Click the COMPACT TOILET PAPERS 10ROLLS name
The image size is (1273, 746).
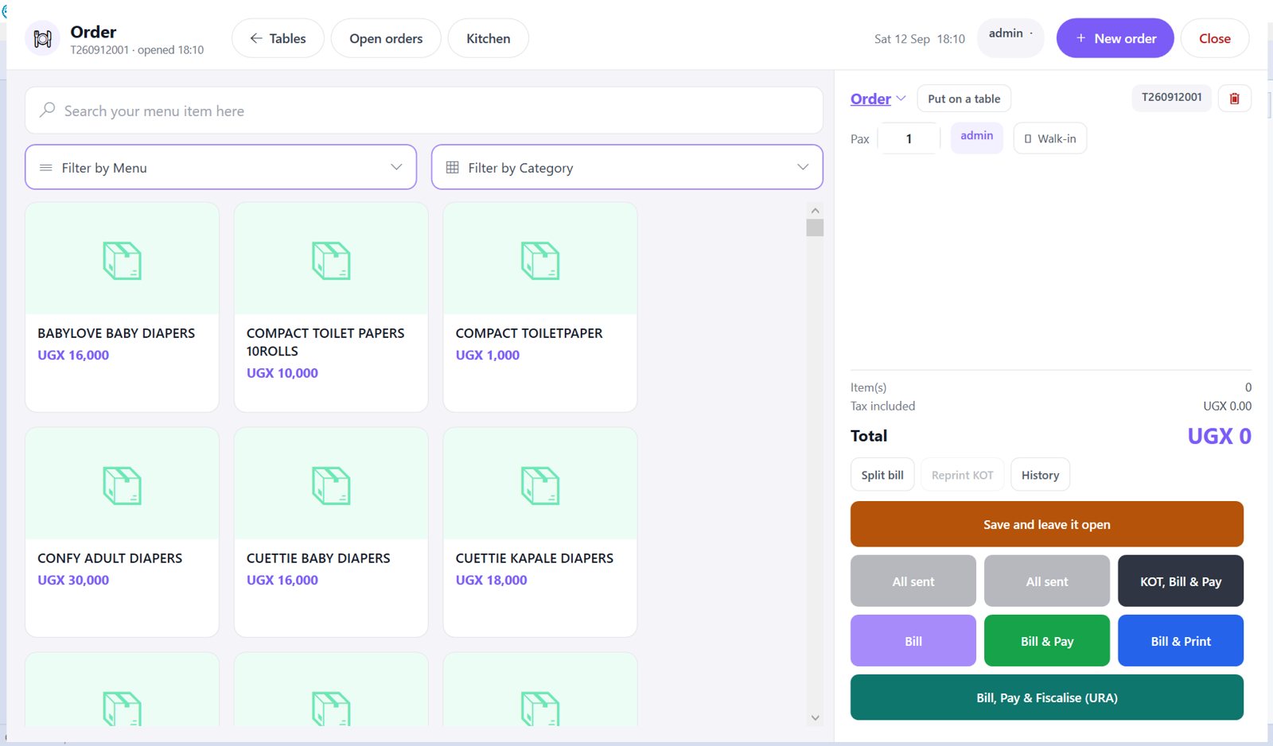325,342
